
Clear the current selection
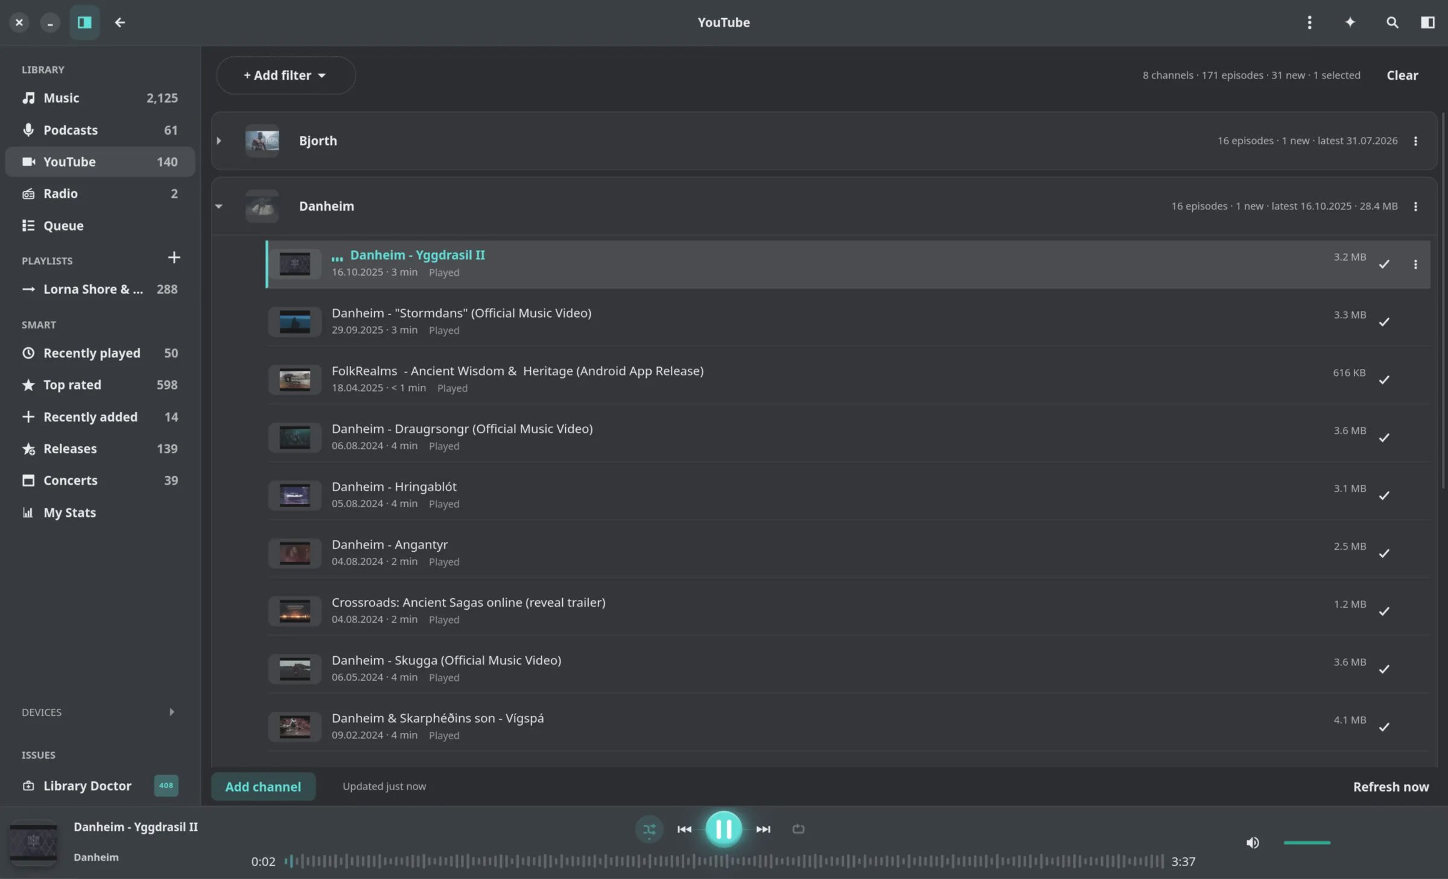tap(1402, 75)
